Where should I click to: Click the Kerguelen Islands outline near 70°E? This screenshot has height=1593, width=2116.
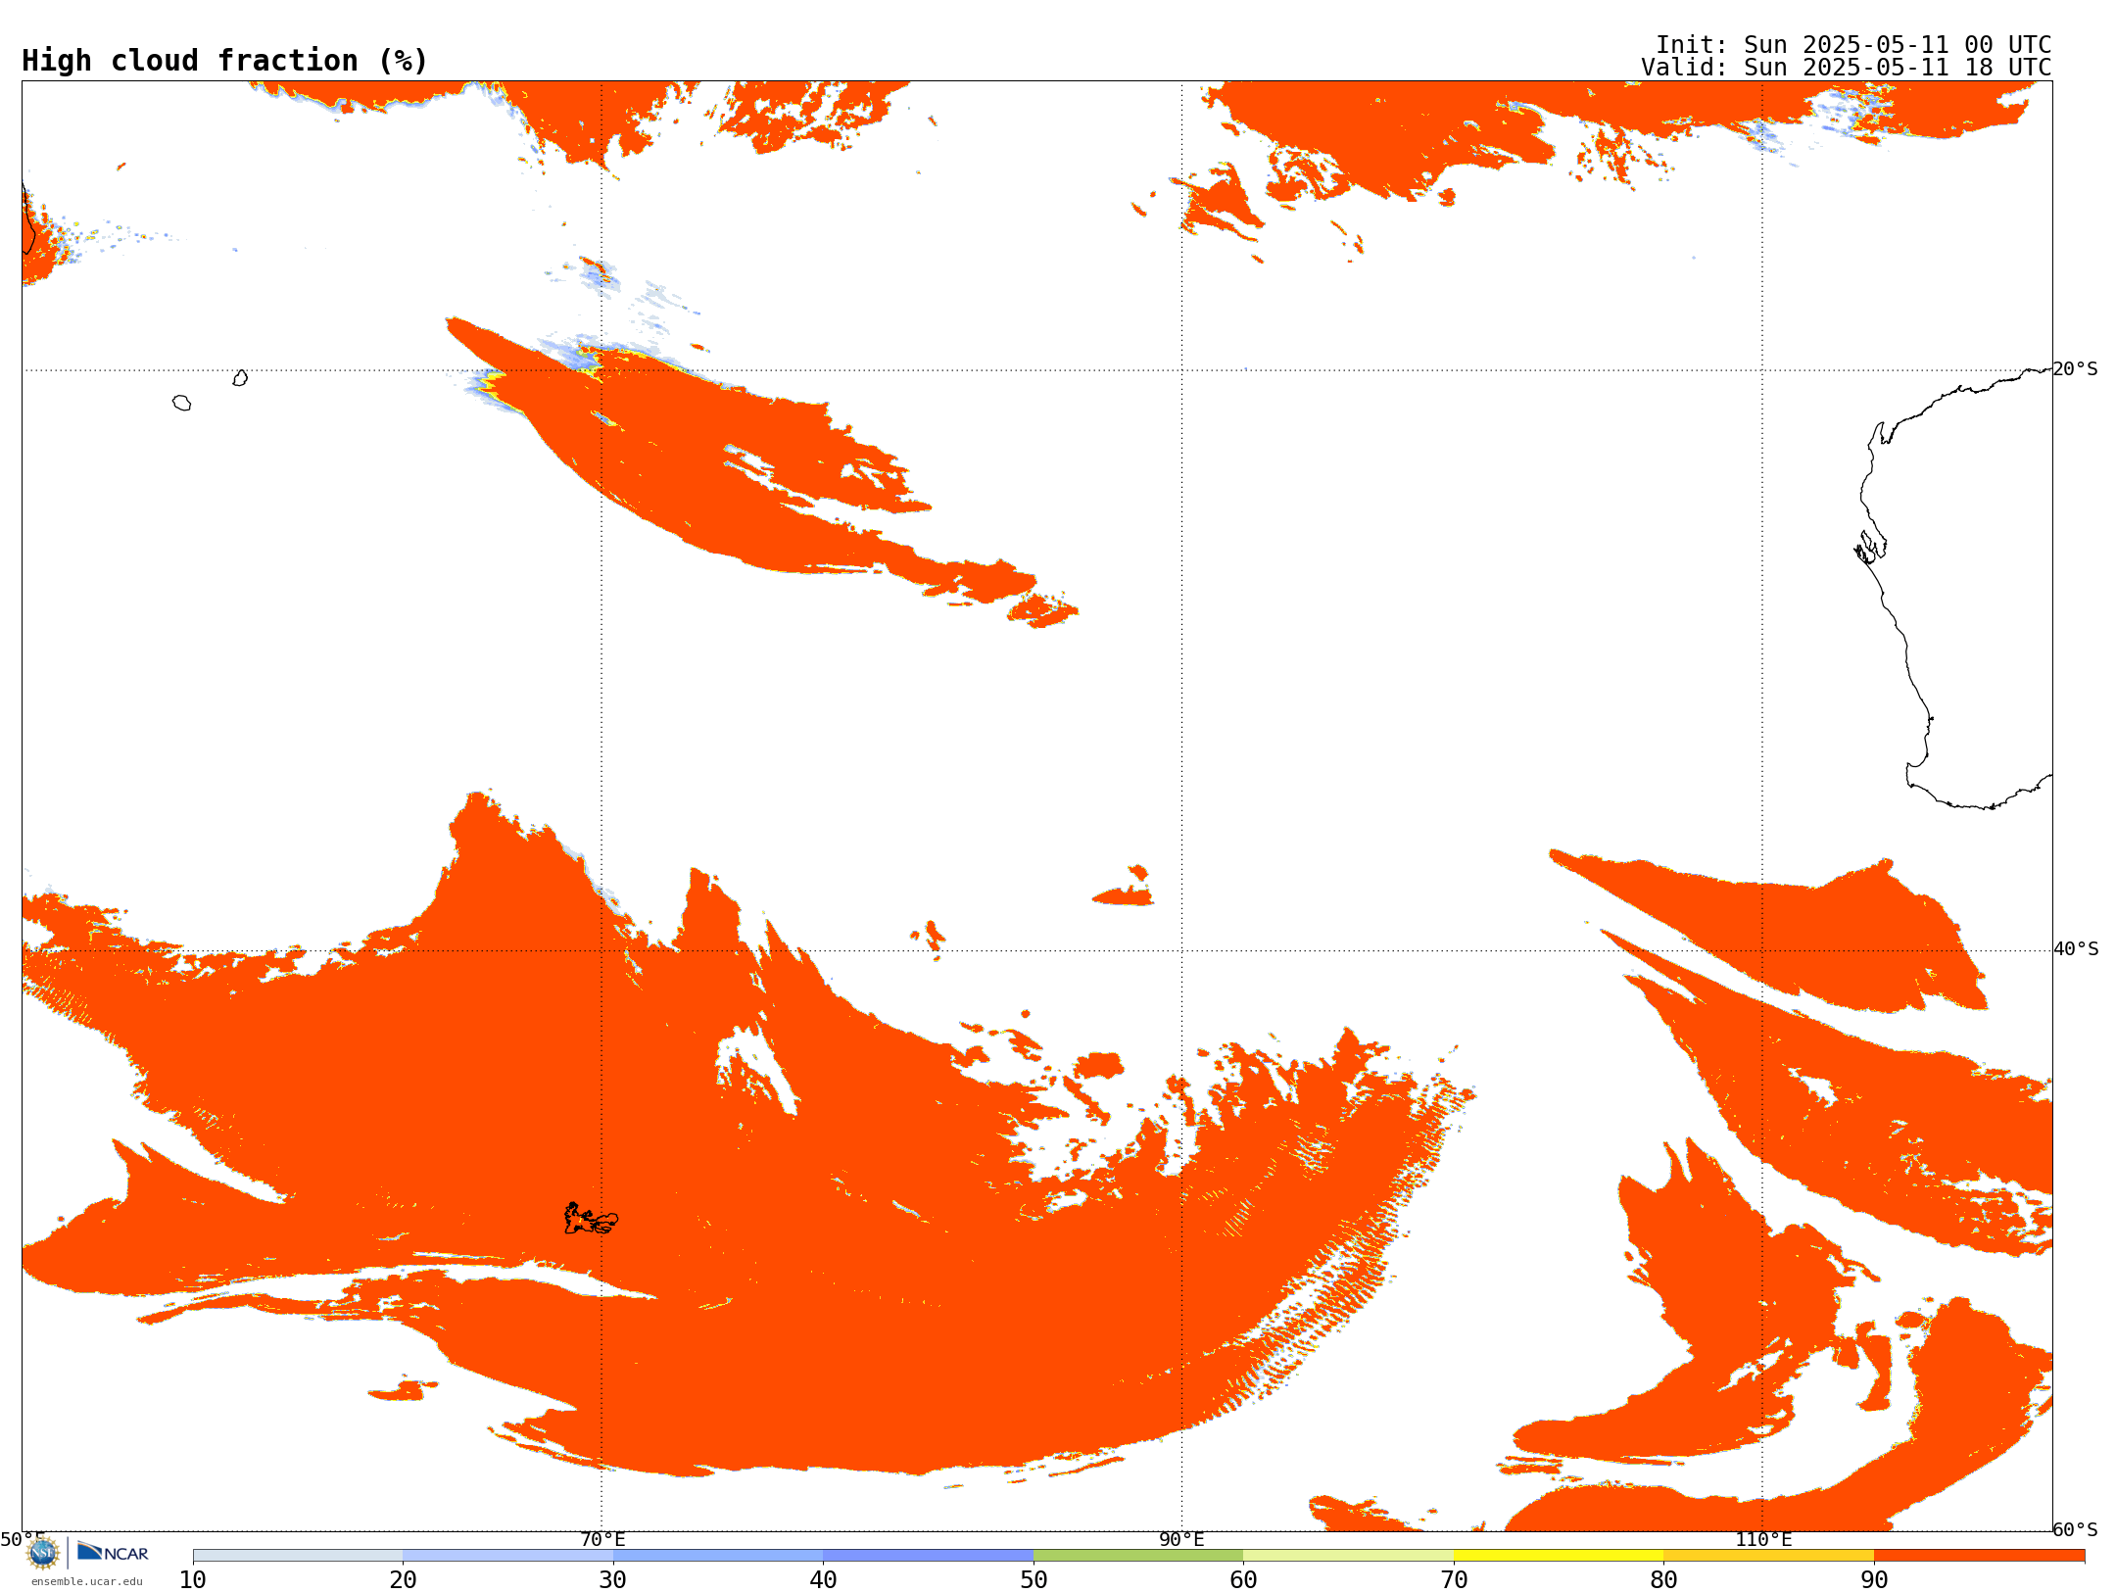pyautogui.click(x=591, y=1219)
